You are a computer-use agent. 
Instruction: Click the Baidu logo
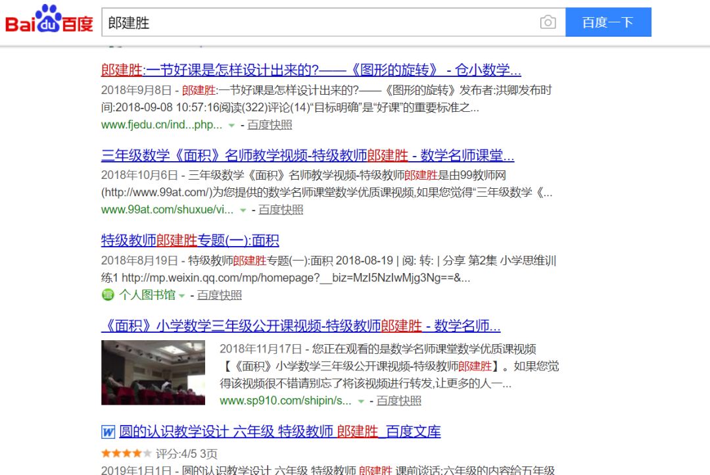49,19
